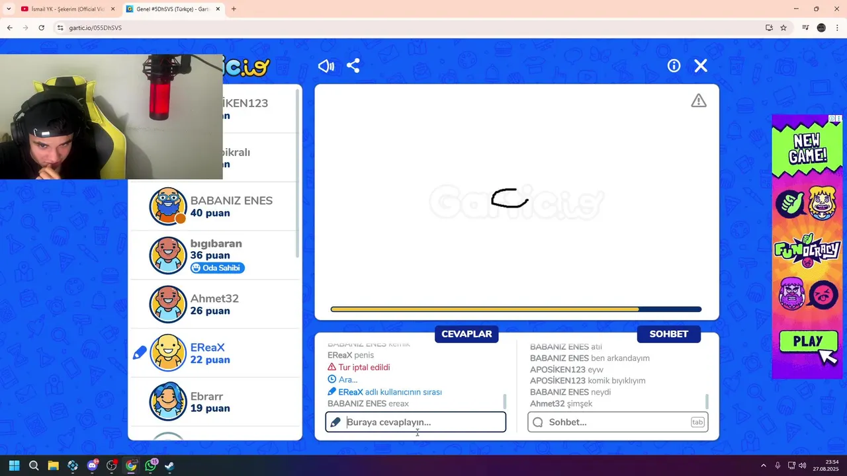The height and width of the screenshot is (476, 847).
Task: Click the PLAY button in the ad
Action: point(808,342)
